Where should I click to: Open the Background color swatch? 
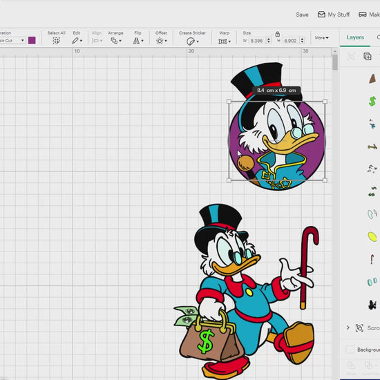point(350,350)
